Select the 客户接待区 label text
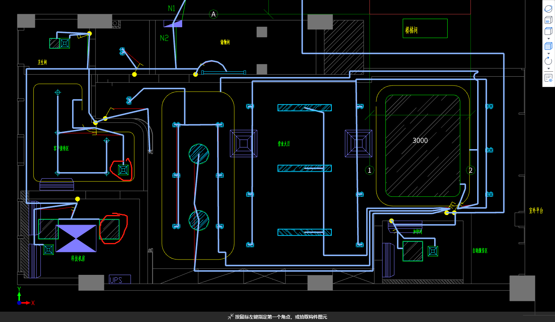555x322 pixels. (x=61, y=148)
